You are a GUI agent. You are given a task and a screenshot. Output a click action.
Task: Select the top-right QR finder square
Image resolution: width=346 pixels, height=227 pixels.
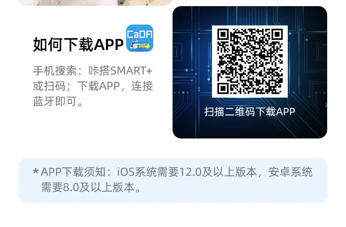tap(277, 35)
